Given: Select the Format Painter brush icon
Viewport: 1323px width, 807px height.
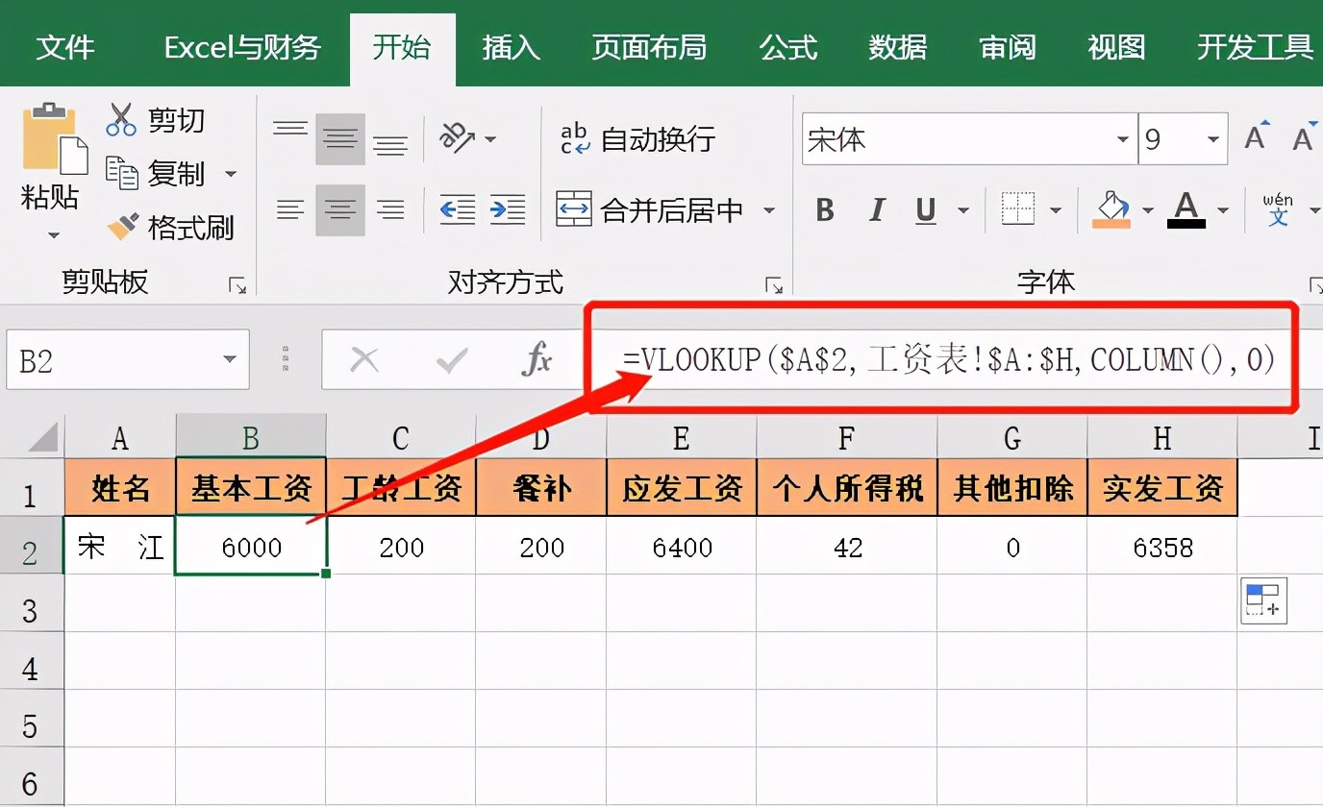Looking at the screenshot, I should 123,227.
